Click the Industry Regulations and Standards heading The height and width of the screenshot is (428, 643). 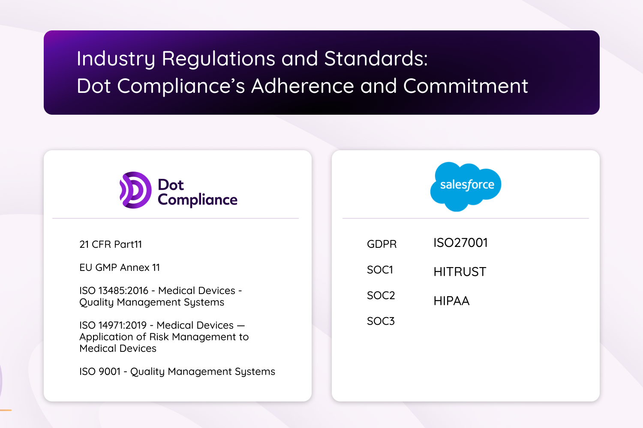tap(252, 59)
